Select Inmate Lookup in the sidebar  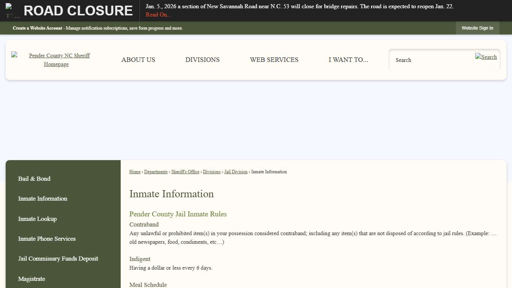[37, 219]
